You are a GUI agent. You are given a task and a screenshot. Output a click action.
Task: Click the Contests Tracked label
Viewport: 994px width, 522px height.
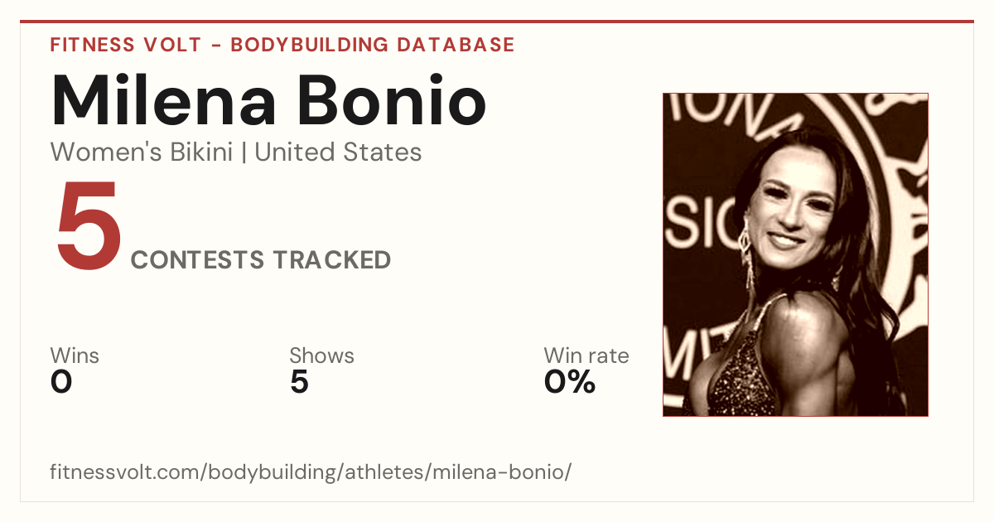click(261, 260)
